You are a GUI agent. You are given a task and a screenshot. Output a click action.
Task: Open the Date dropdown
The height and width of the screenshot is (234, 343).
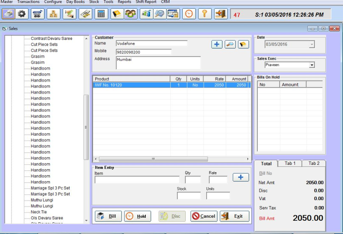pyautogui.click(x=312, y=45)
